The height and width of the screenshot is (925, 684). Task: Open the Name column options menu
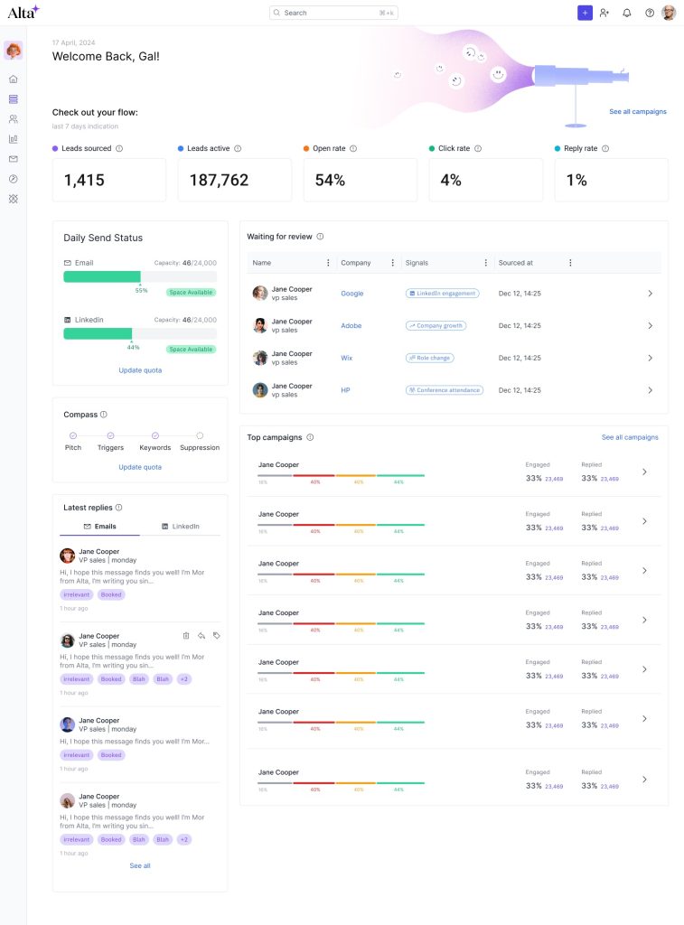point(328,263)
